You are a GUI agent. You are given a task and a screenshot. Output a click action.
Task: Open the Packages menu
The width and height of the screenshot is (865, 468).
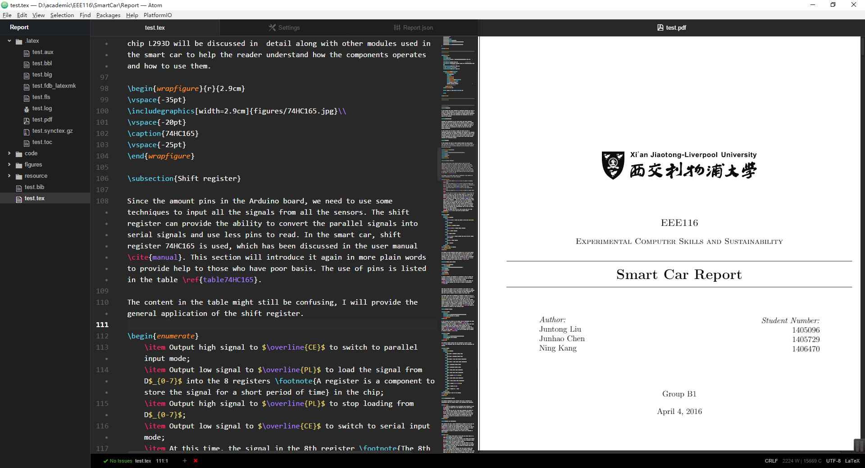[x=108, y=15]
